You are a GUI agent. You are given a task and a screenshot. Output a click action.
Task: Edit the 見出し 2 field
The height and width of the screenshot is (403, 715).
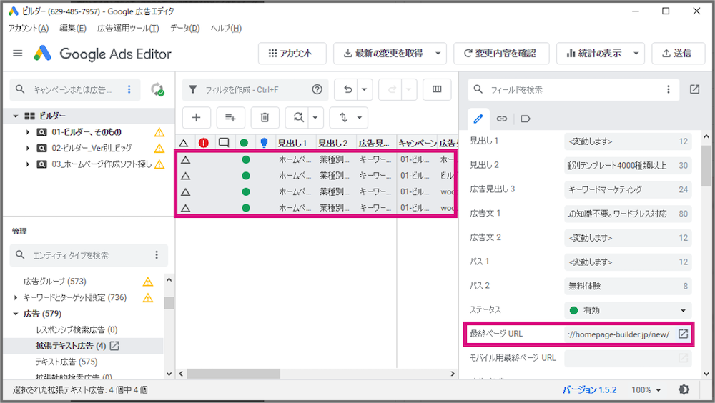(x=628, y=166)
